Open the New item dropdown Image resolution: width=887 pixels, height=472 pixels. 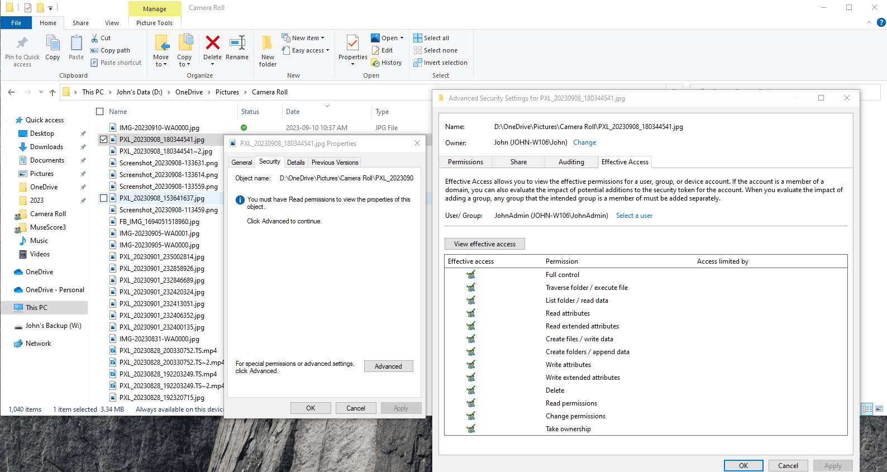322,38
